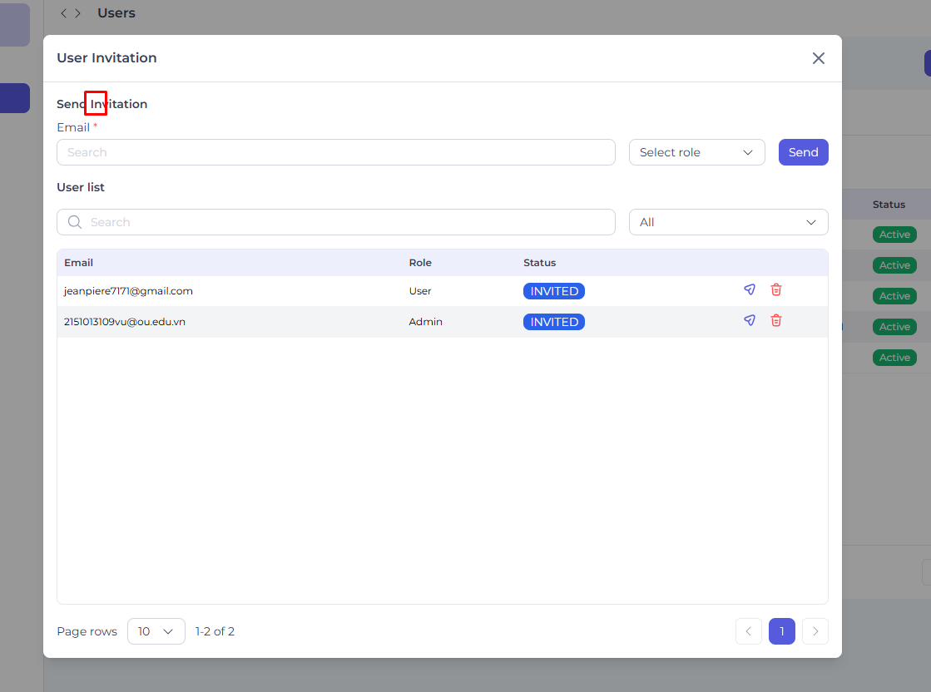The width and height of the screenshot is (931, 692).
Task: Go to page 1
Action: [781, 631]
